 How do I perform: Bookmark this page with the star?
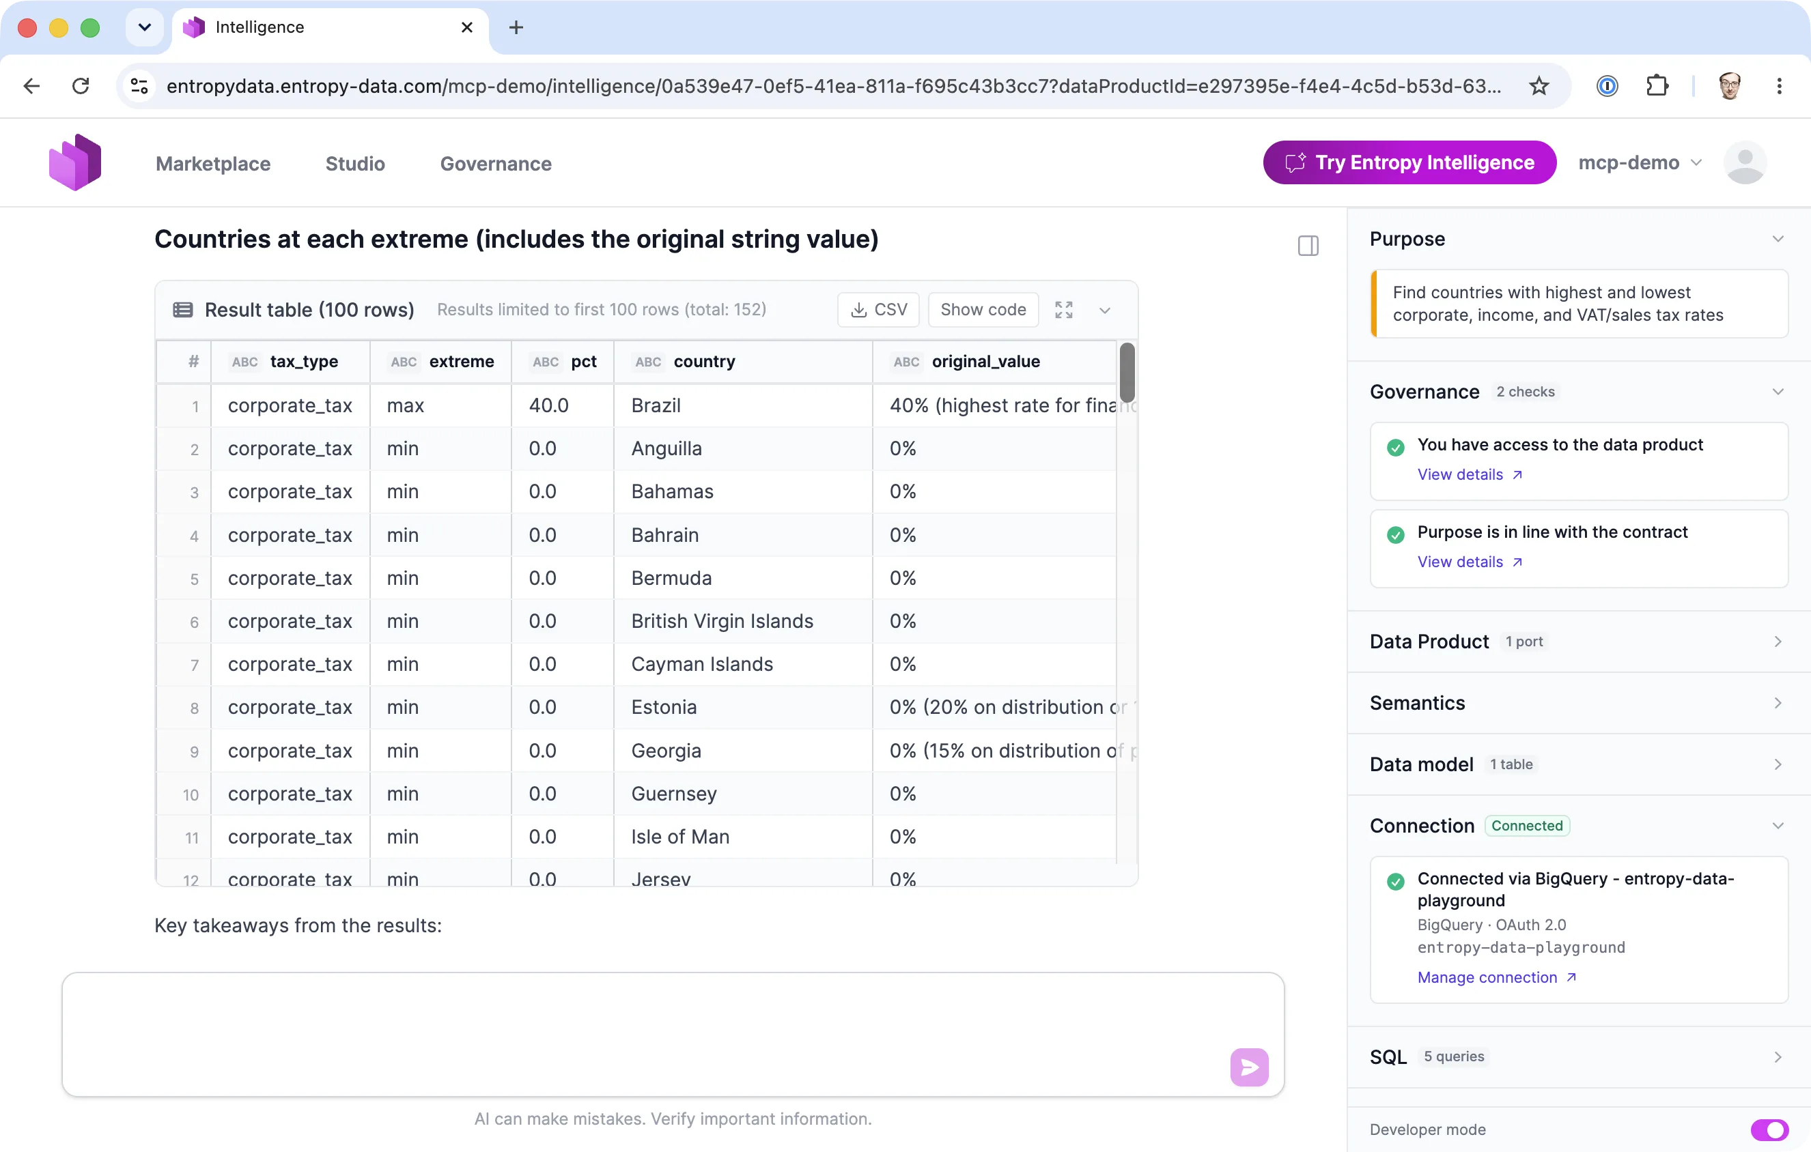pyautogui.click(x=1539, y=86)
